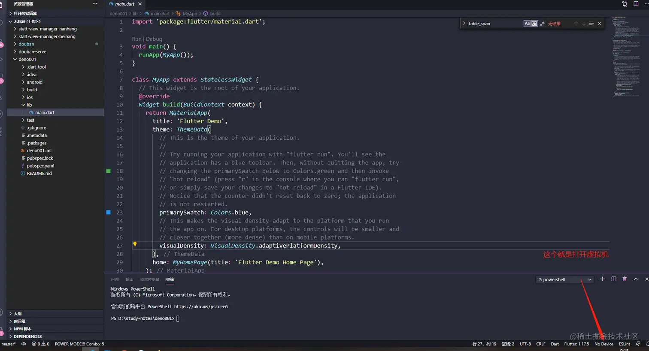Open the pubspec.yaml file

point(55,166)
